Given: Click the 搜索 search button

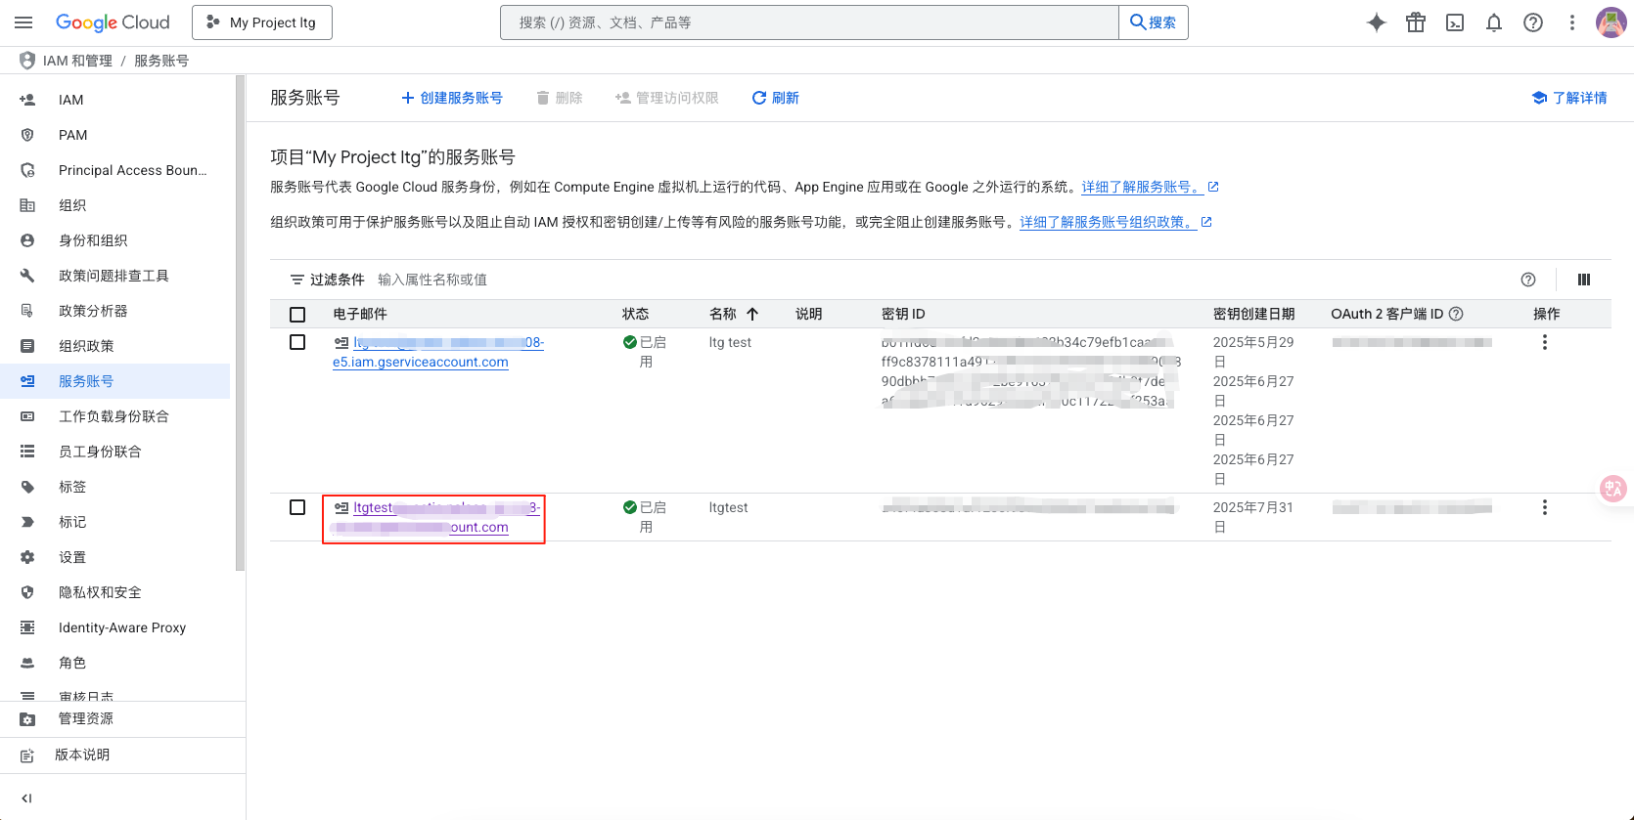Looking at the screenshot, I should coord(1154,22).
